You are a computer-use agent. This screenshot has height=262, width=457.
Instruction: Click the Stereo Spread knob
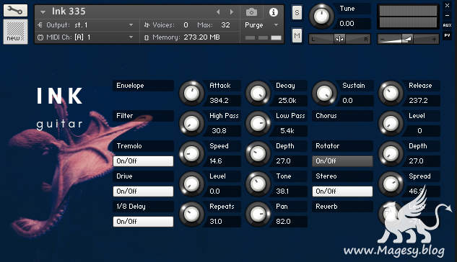coord(391,184)
